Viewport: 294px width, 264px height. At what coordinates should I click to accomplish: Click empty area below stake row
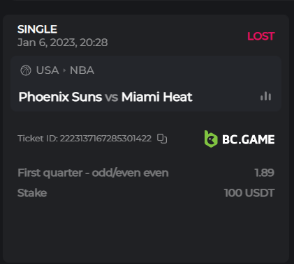pos(146,230)
